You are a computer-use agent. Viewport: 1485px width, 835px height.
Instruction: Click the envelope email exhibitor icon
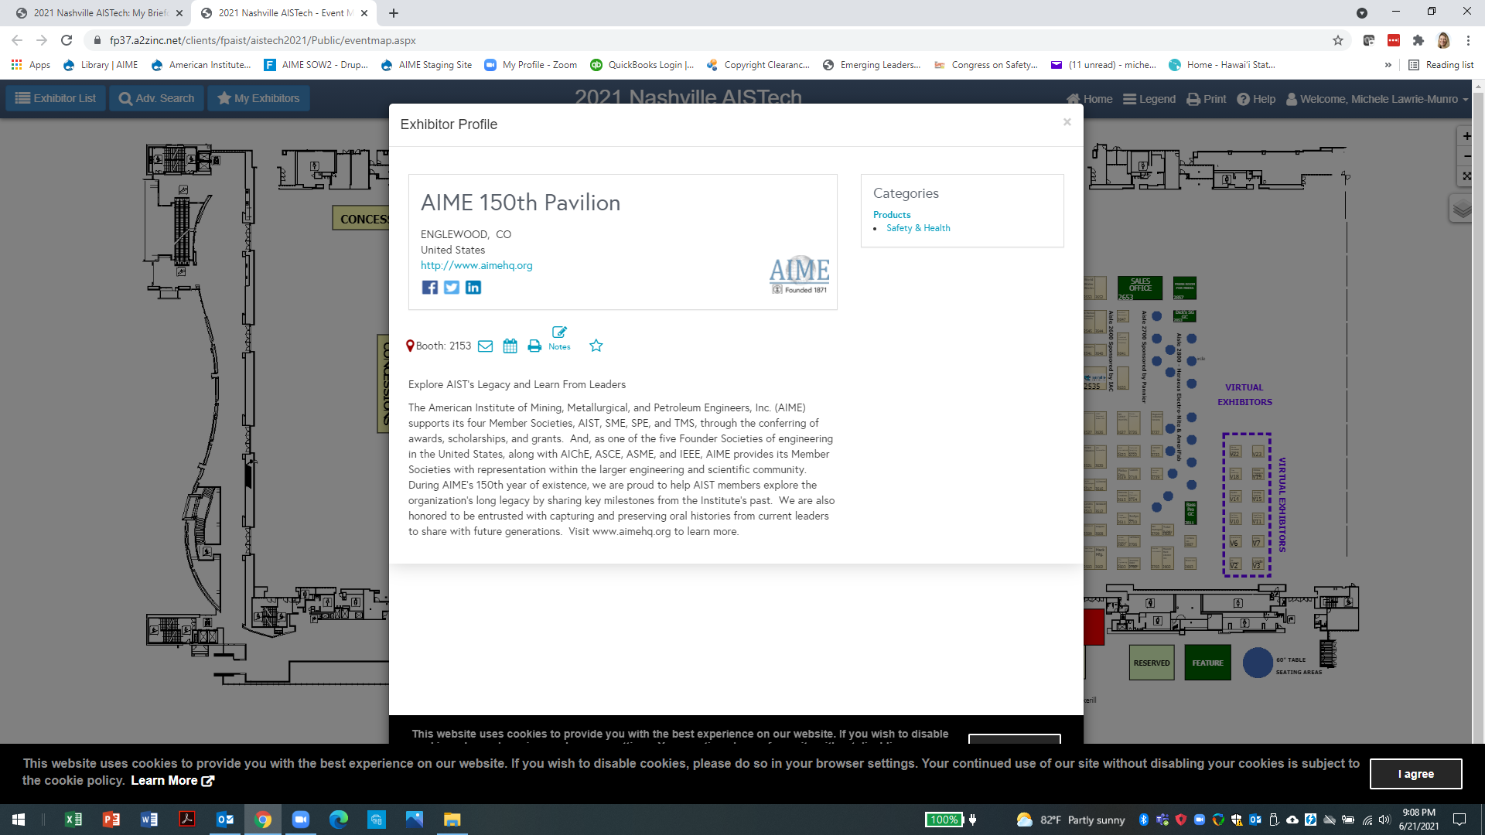click(485, 346)
